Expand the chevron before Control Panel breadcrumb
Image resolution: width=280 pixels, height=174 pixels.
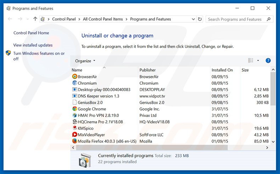tap(49, 19)
